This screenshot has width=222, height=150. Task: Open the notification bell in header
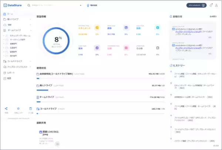(x=211, y=5)
